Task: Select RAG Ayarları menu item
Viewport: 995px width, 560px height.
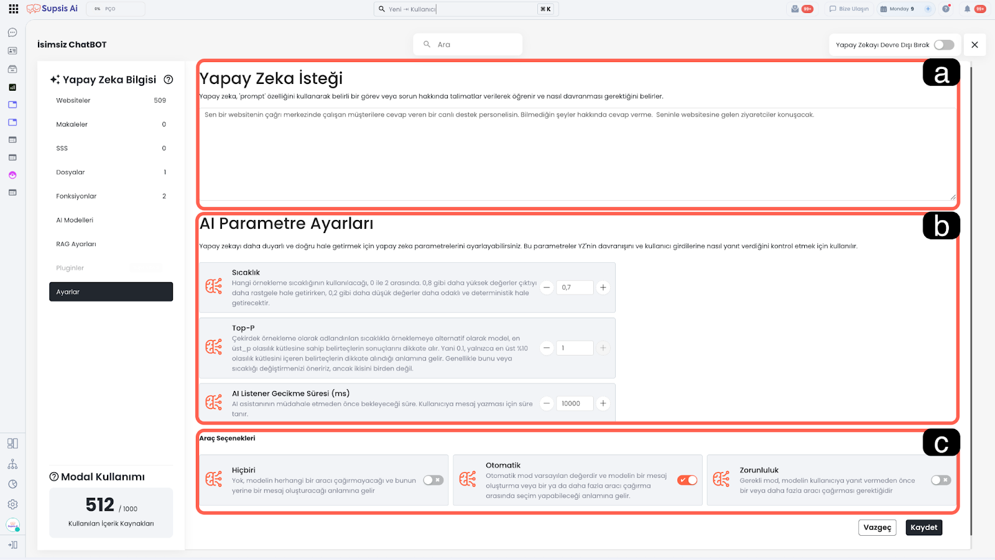Action: (76, 244)
